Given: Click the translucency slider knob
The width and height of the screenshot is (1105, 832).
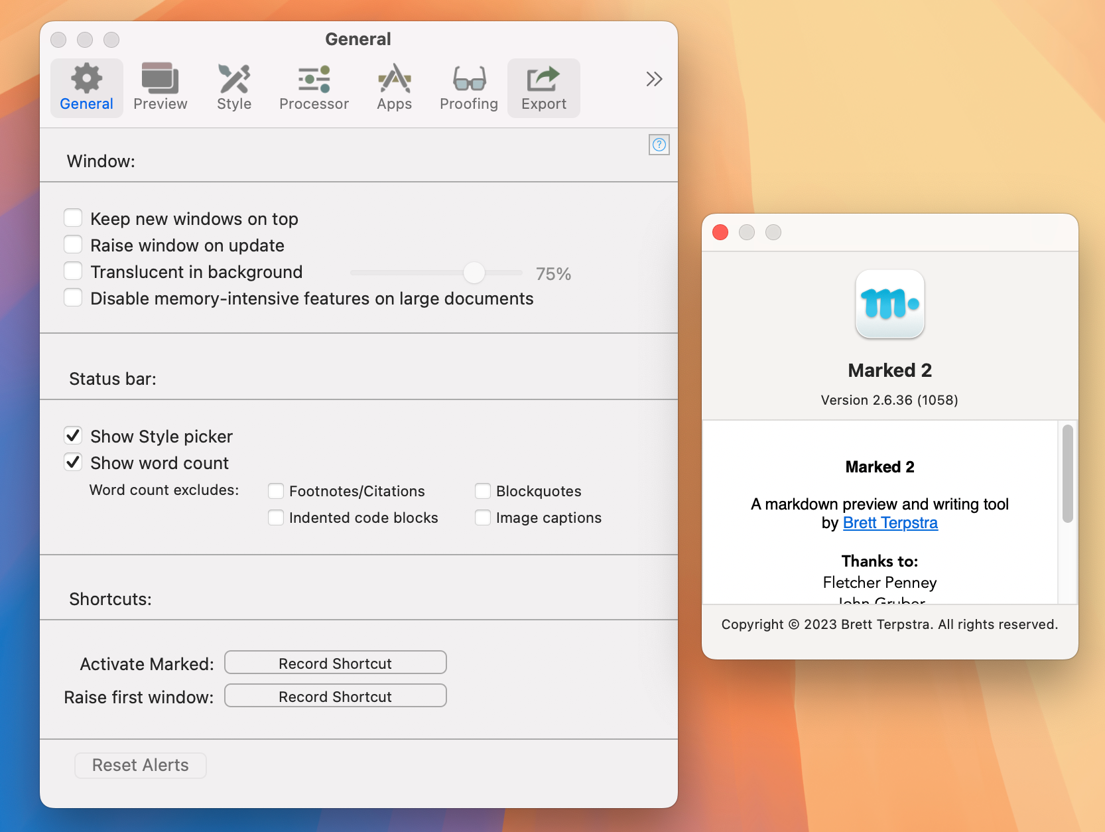Looking at the screenshot, I should (474, 273).
